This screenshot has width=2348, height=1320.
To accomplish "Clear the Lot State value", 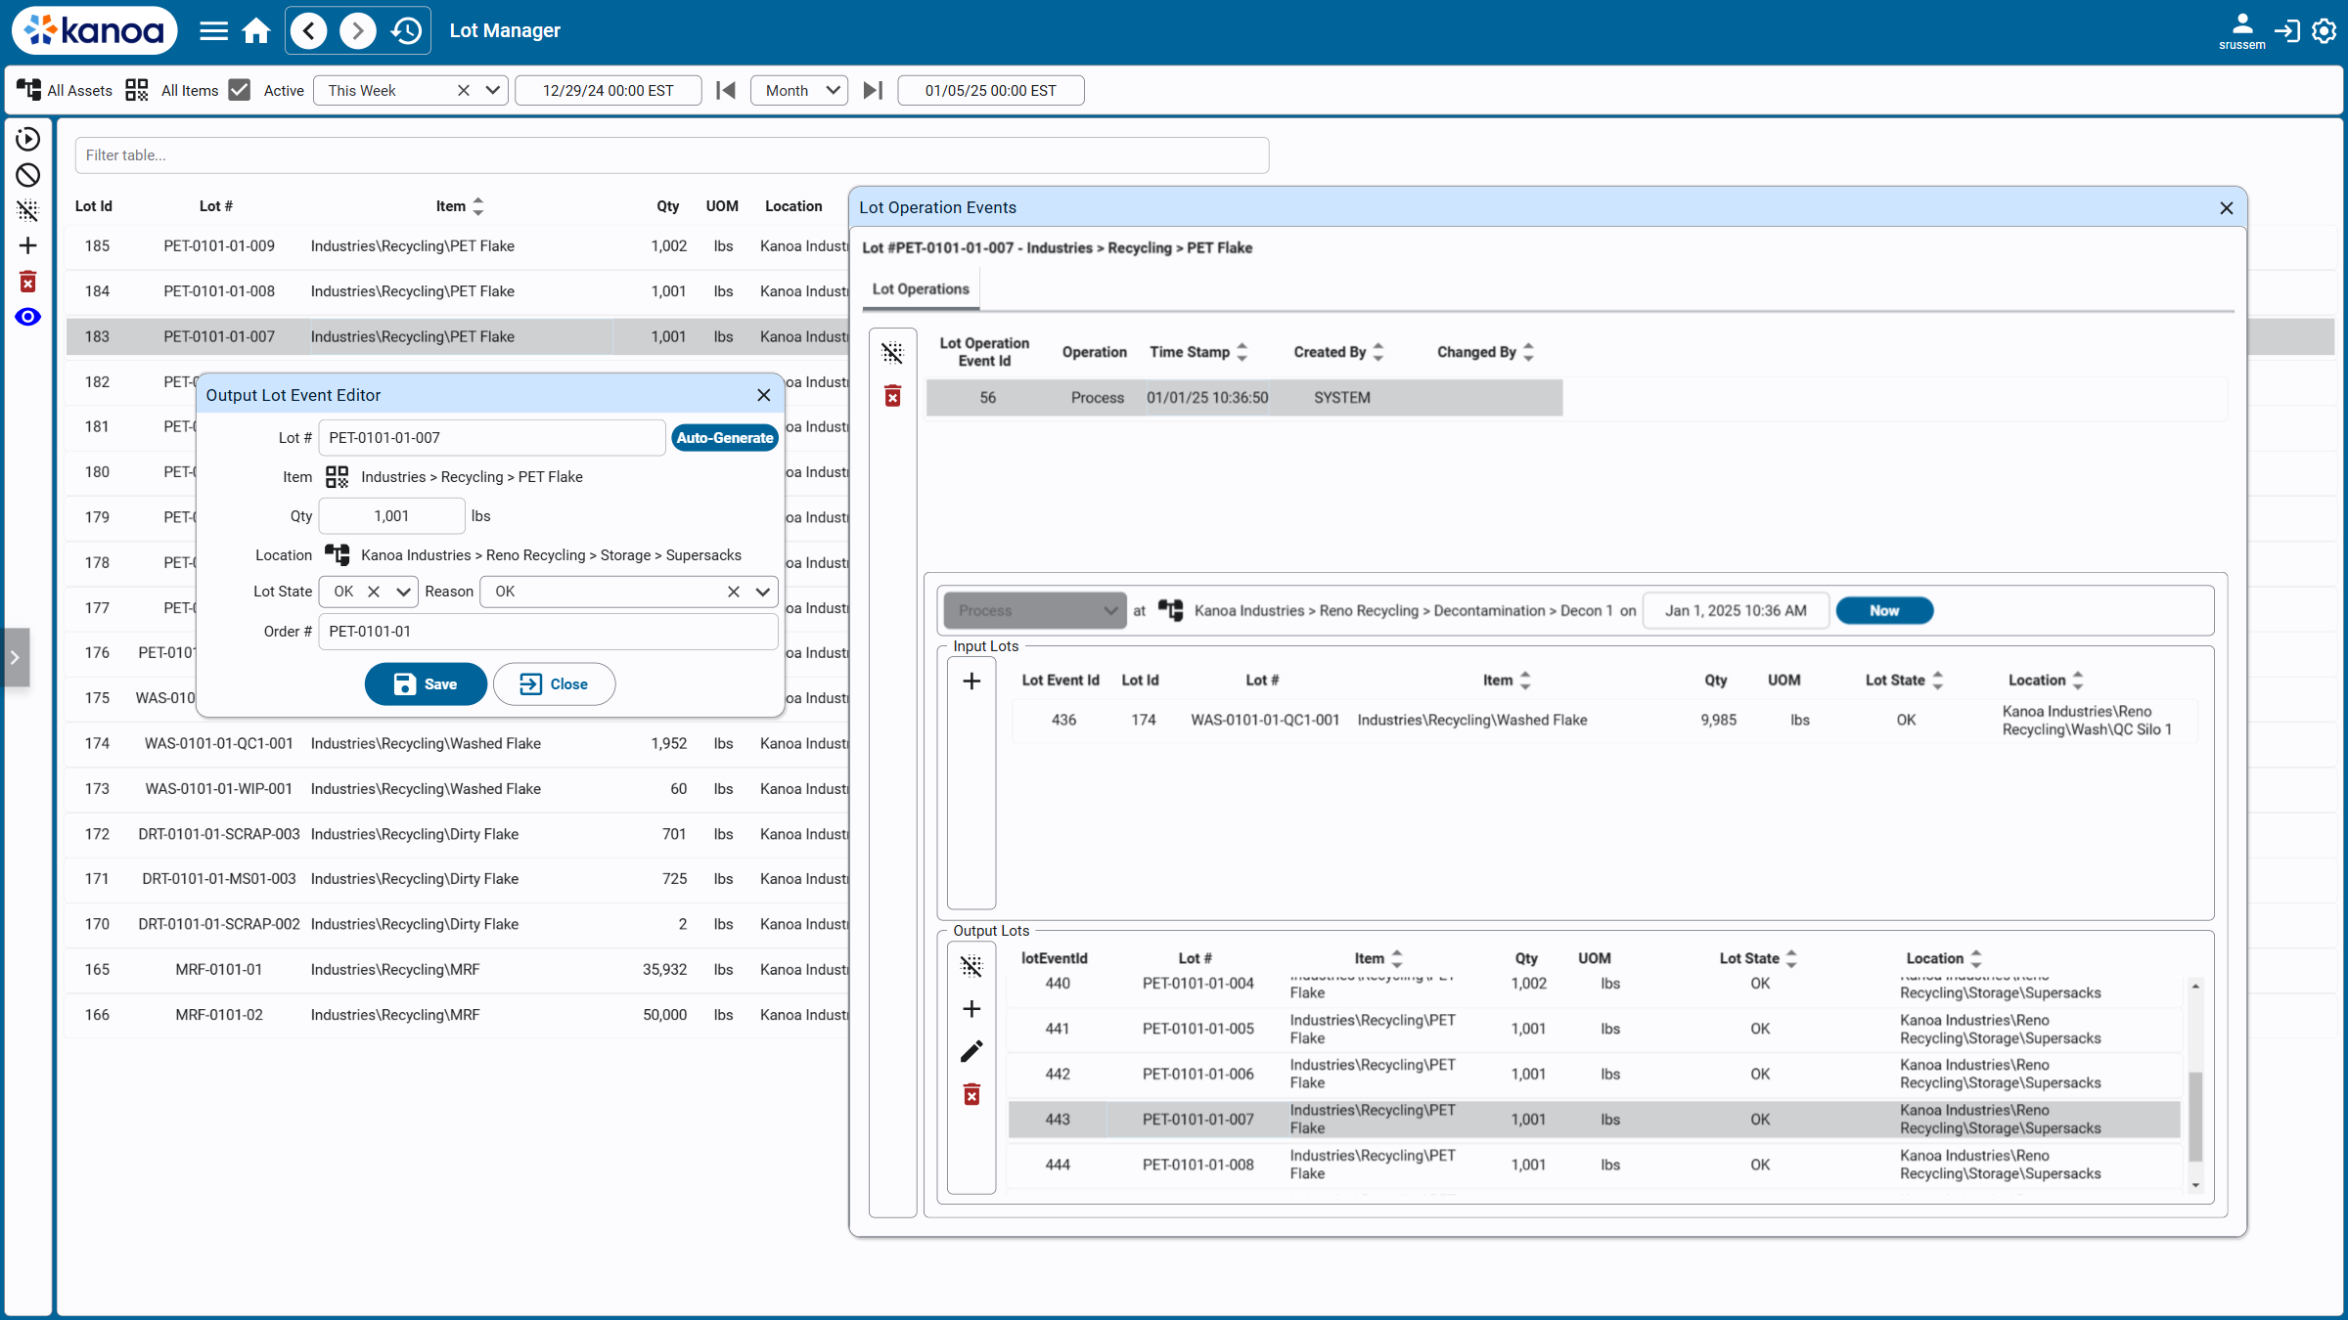I will point(374,592).
